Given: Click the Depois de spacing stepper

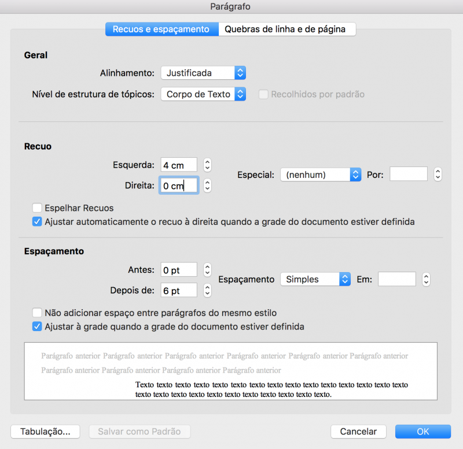Looking at the screenshot, I should click(208, 290).
